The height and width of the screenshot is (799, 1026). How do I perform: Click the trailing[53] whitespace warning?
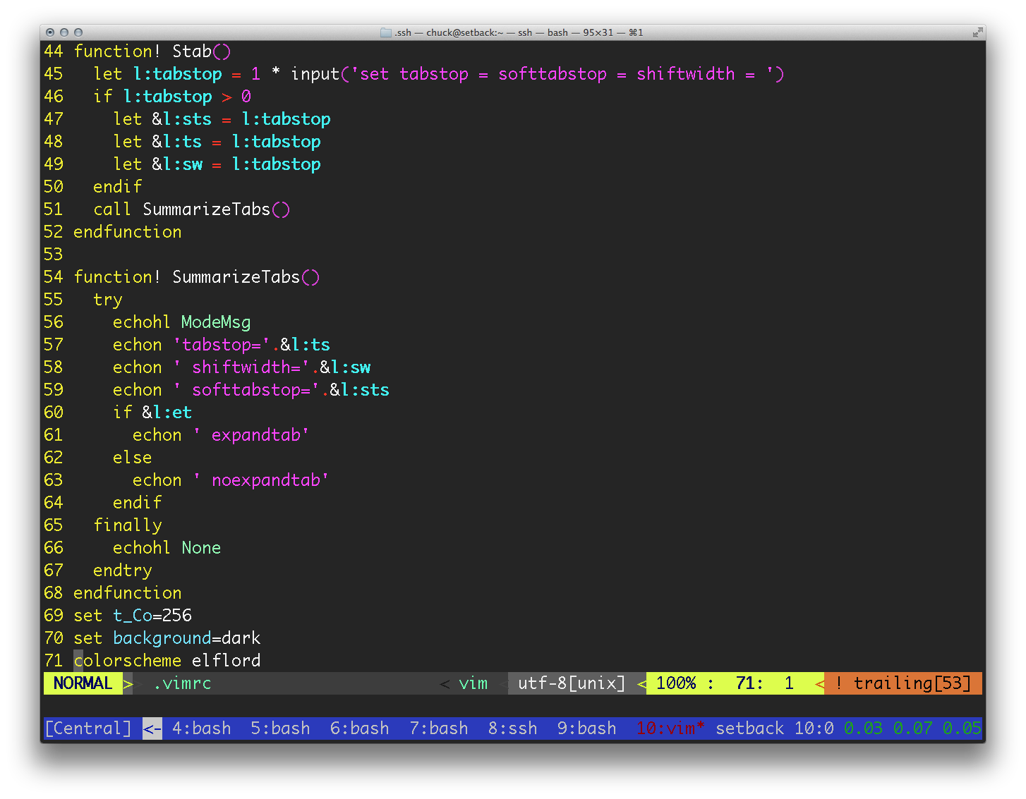[x=903, y=683]
